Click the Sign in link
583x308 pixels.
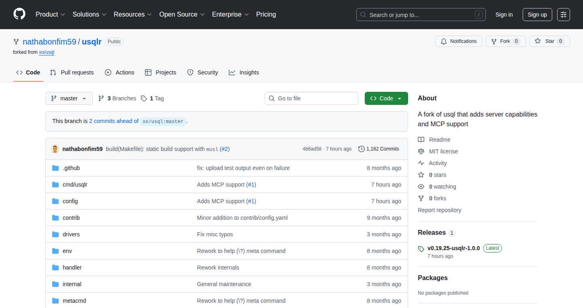coord(504,15)
